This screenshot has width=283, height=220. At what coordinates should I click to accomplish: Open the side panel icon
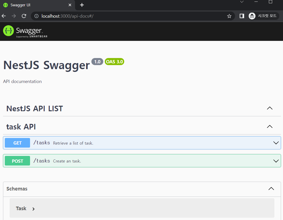click(242, 16)
